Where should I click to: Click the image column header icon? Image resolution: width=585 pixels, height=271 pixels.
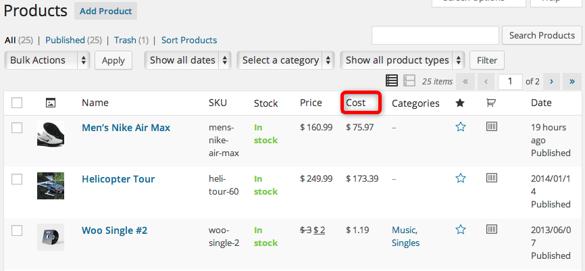tap(50, 103)
